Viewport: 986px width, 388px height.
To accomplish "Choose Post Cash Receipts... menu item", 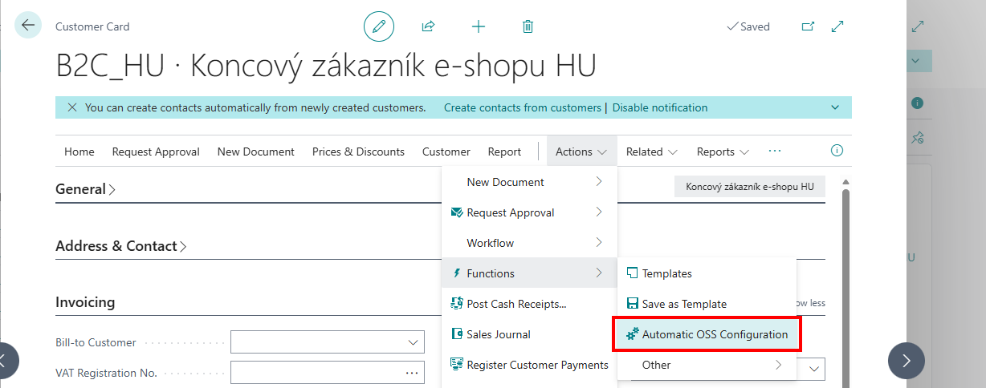I will coord(529,304).
